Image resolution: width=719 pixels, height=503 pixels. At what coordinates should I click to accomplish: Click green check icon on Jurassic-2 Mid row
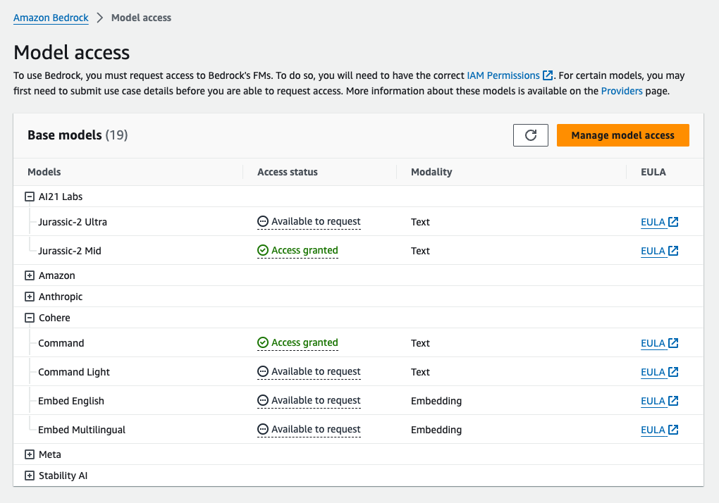(262, 250)
